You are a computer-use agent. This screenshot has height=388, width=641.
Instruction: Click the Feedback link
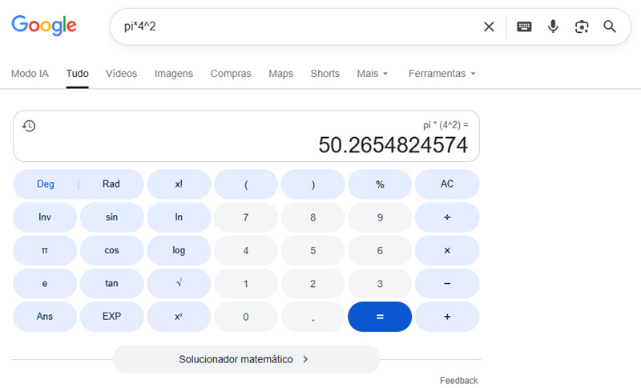point(458,381)
